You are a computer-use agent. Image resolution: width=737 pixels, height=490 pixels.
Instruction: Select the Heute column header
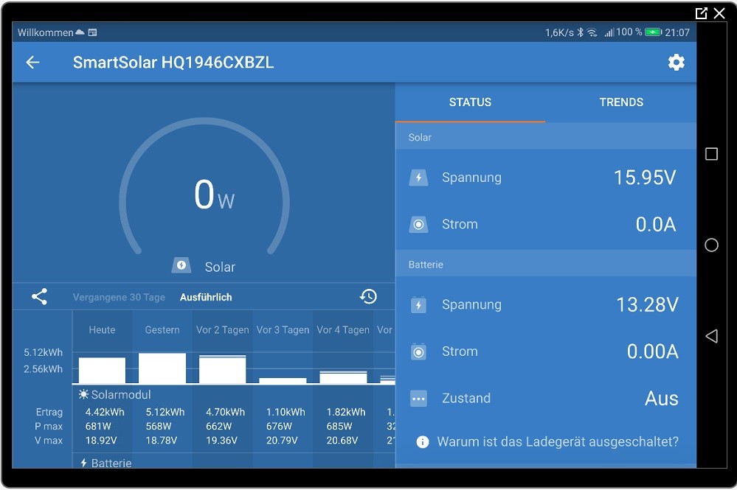pos(102,330)
